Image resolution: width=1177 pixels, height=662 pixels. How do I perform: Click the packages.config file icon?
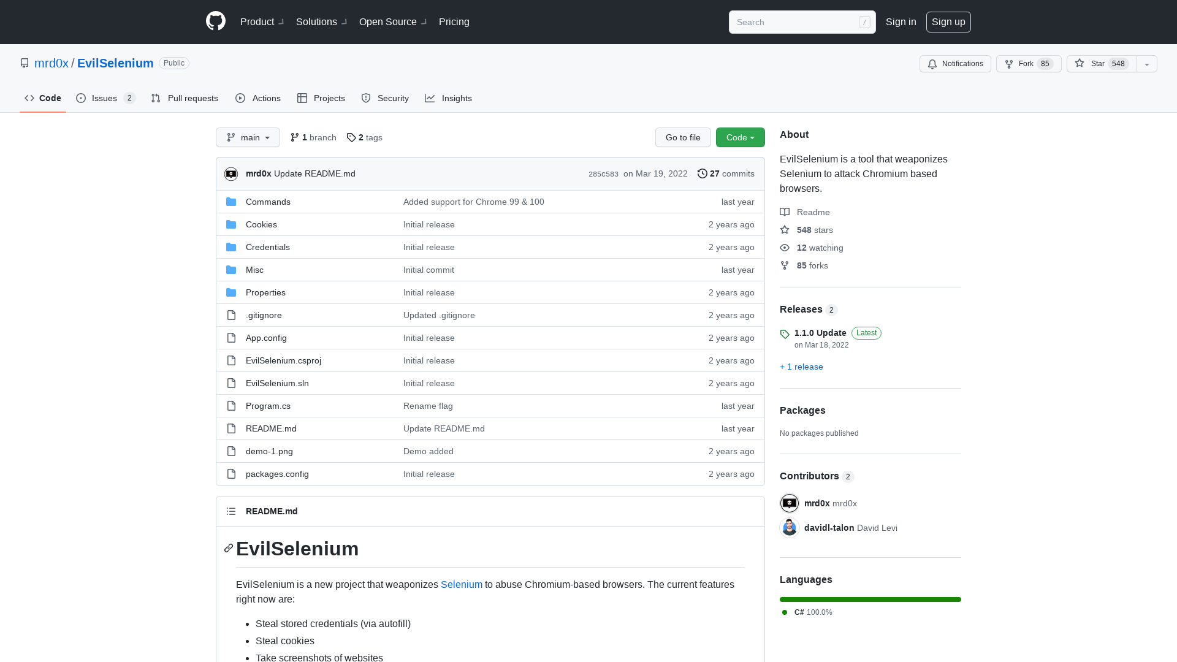(231, 474)
